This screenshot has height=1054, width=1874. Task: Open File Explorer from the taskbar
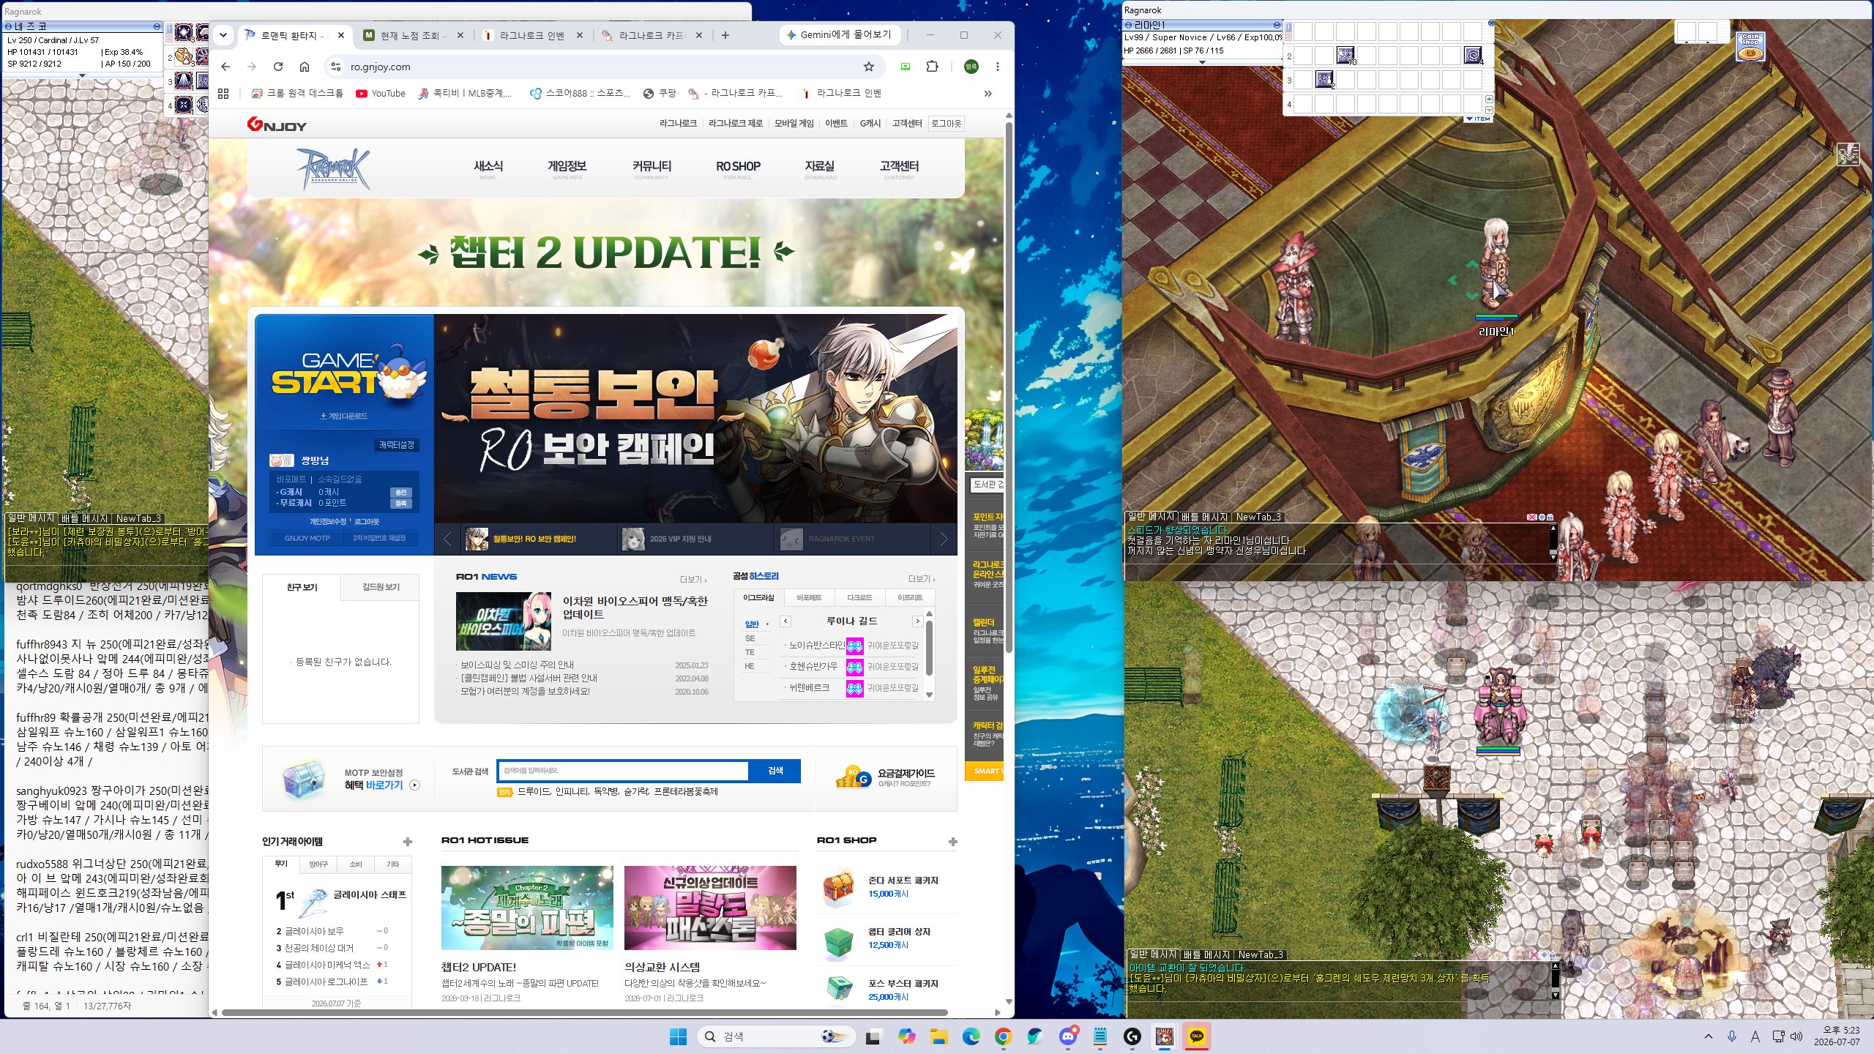(939, 1036)
